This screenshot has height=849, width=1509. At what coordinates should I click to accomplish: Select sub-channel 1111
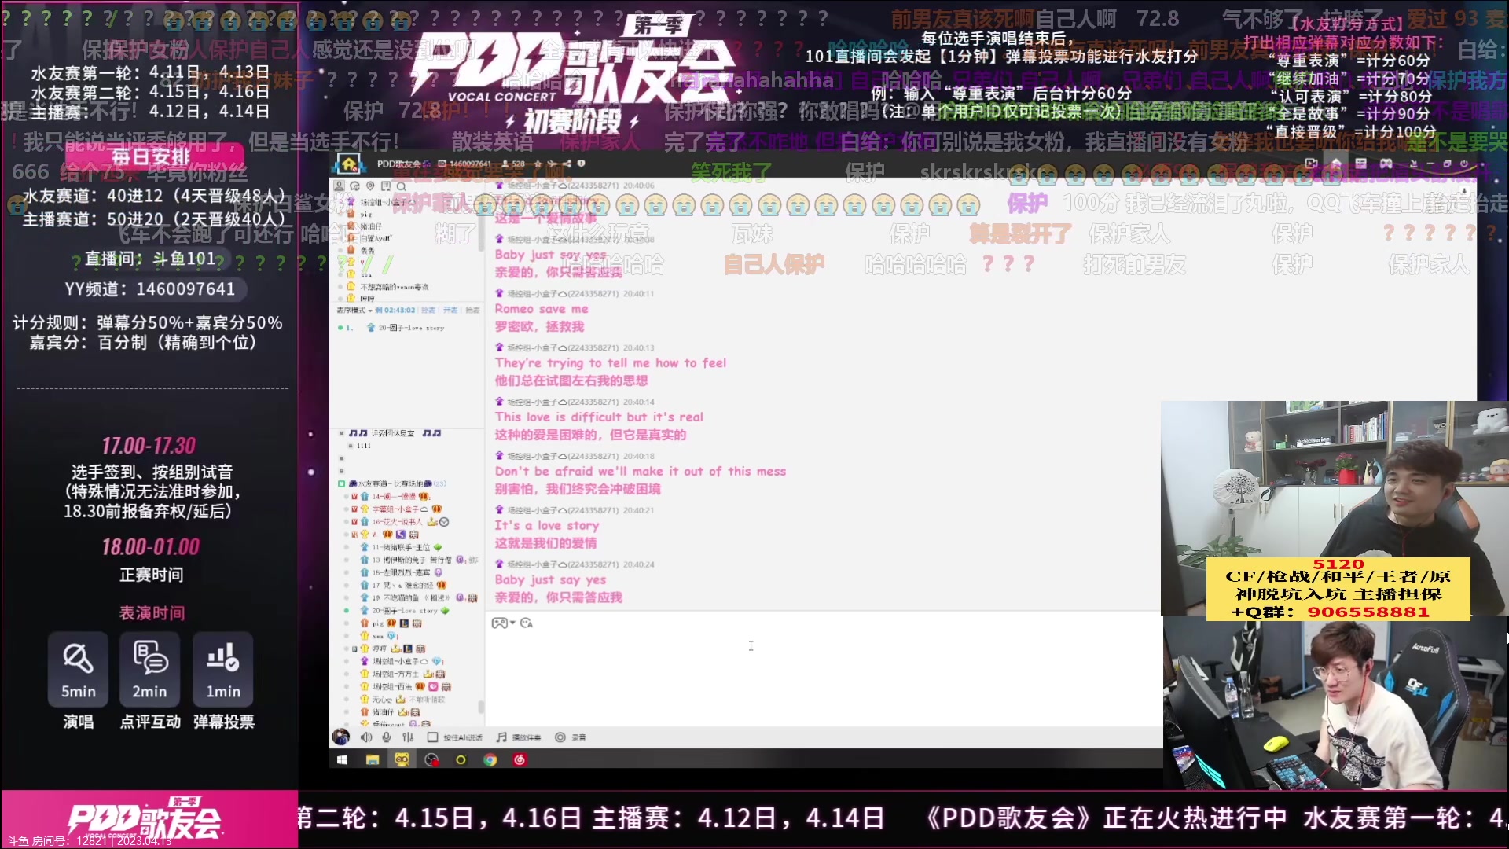point(363,446)
